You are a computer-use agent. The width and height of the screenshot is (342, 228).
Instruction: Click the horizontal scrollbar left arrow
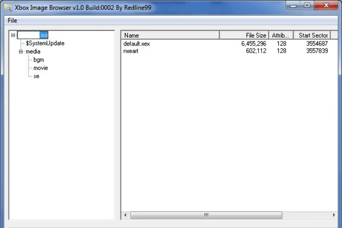click(x=125, y=215)
